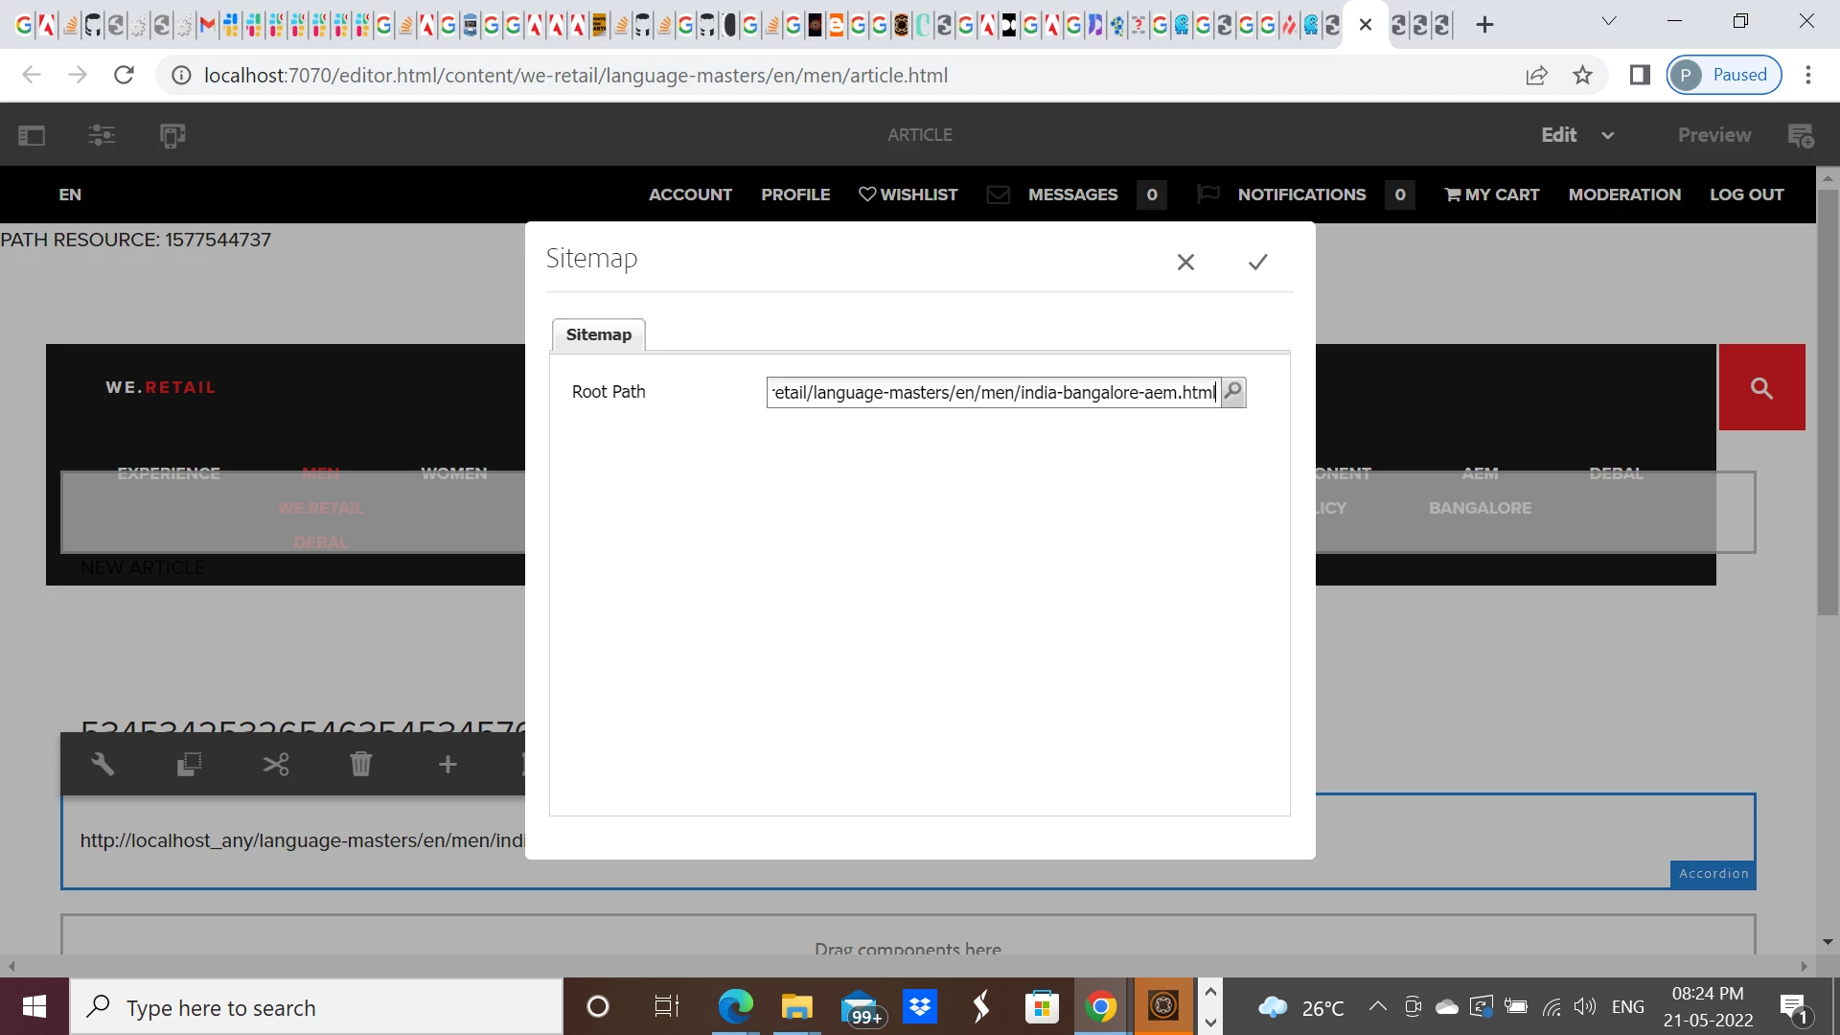This screenshot has width=1840, height=1035.
Task: Click the LOG OUT link
Action: 1746,195
